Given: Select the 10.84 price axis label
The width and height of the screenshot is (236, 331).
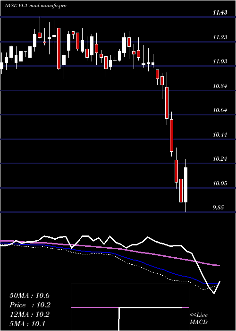Looking at the screenshot, I should click(220, 86).
